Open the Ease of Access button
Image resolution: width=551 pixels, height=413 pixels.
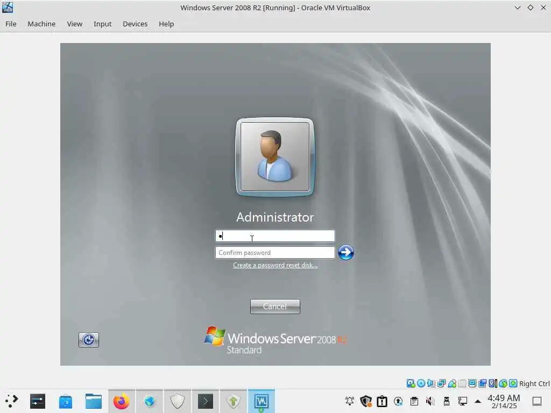89,340
